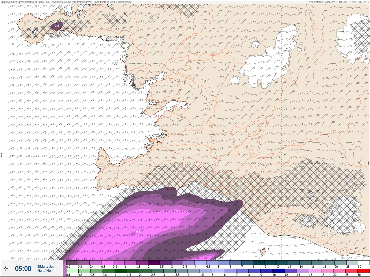The image size is (370, 277).
Task: Click the wind icon beside 05:00
Action: (6, 269)
